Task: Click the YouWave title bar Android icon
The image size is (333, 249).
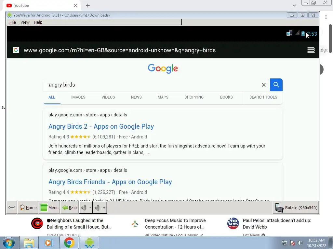Action: coord(9,15)
